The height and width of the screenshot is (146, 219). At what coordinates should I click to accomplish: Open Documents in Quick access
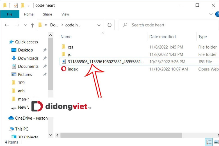[x=28, y=66]
